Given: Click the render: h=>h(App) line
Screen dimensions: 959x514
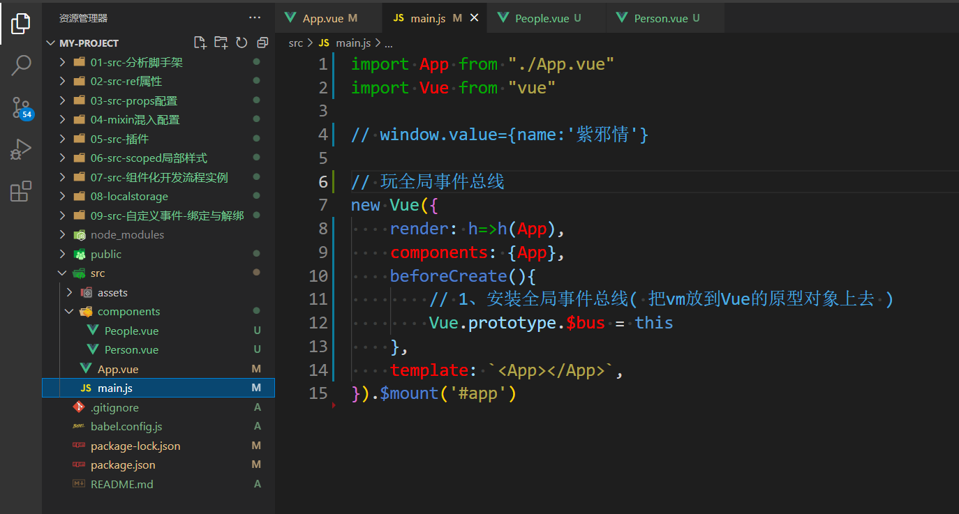Looking at the screenshot, I should click(477, 229).
